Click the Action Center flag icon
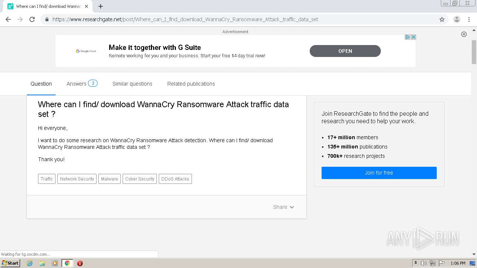Image resolution: width=477 pixels, height=268 pixels. (442, 263)
